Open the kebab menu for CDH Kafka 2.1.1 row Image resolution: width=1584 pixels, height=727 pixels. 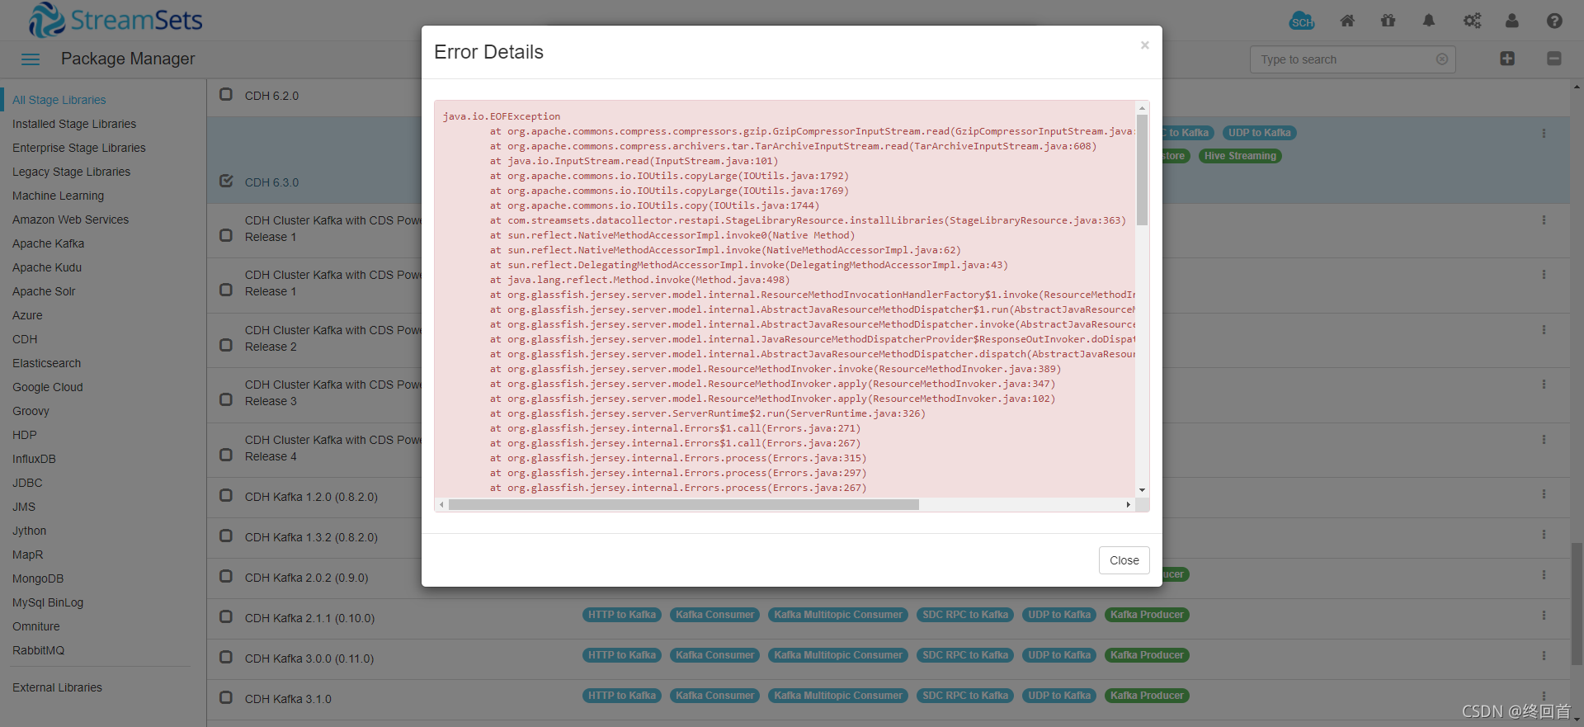(1544, 616)
